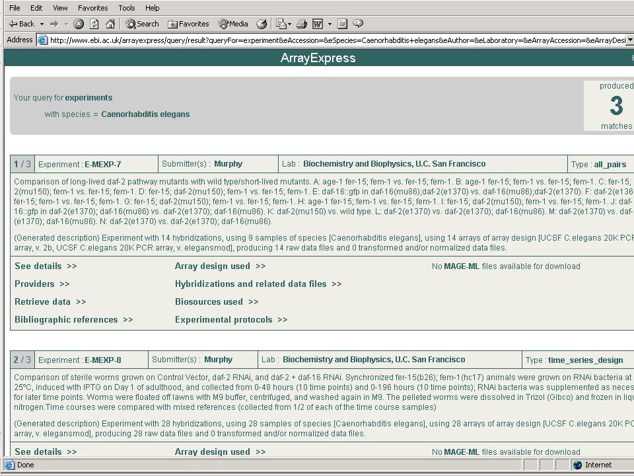634x476 pixels.
Task: Open Bibliographic references for E-MEXP-7
Action: (x=73, y=319)
